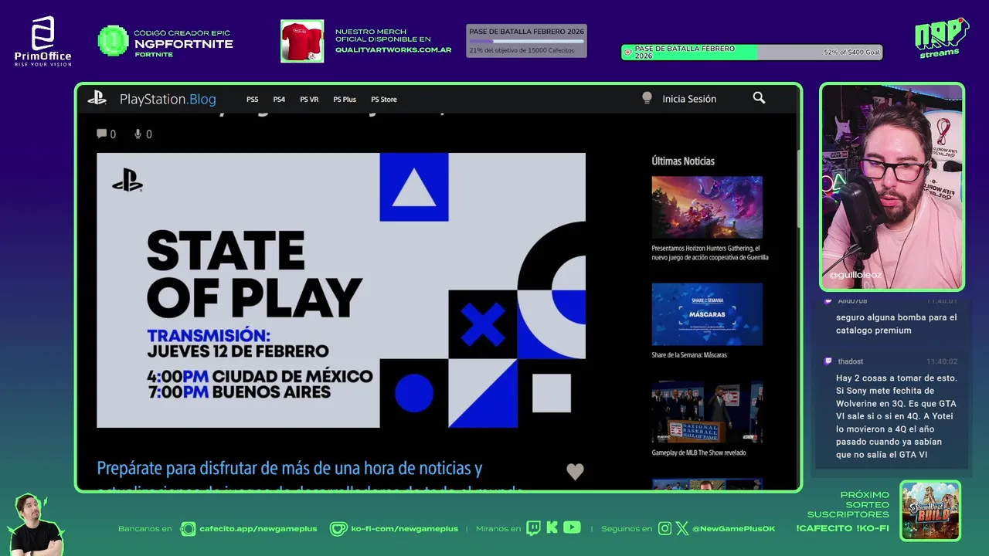Click the Últimas Noticias heading
The width and height of the screenshot is (989, 556).
tap(683, 161)
